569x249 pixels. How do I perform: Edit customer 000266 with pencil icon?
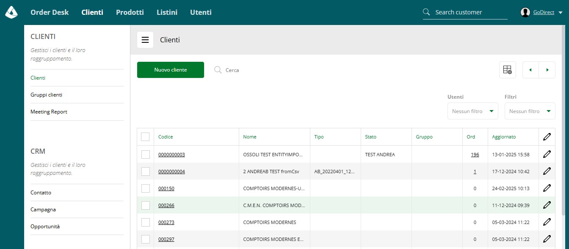point(547,205)
